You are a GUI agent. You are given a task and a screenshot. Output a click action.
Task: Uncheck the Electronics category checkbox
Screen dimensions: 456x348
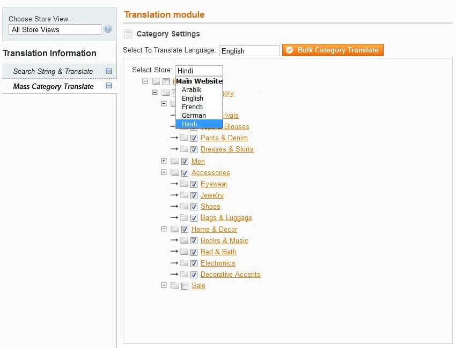[x=194, y=263]
